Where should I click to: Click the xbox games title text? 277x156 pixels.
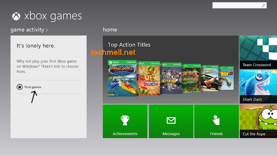pos(53,16)
